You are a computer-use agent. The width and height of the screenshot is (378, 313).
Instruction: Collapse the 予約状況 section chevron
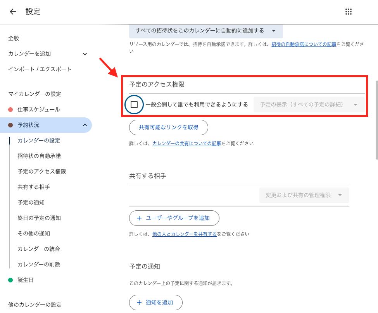coord(85,125)
